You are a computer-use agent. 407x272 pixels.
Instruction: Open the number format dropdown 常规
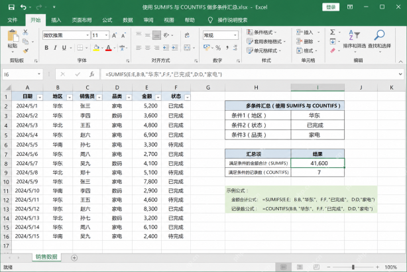pyautogui.click(x=235, y=35)
